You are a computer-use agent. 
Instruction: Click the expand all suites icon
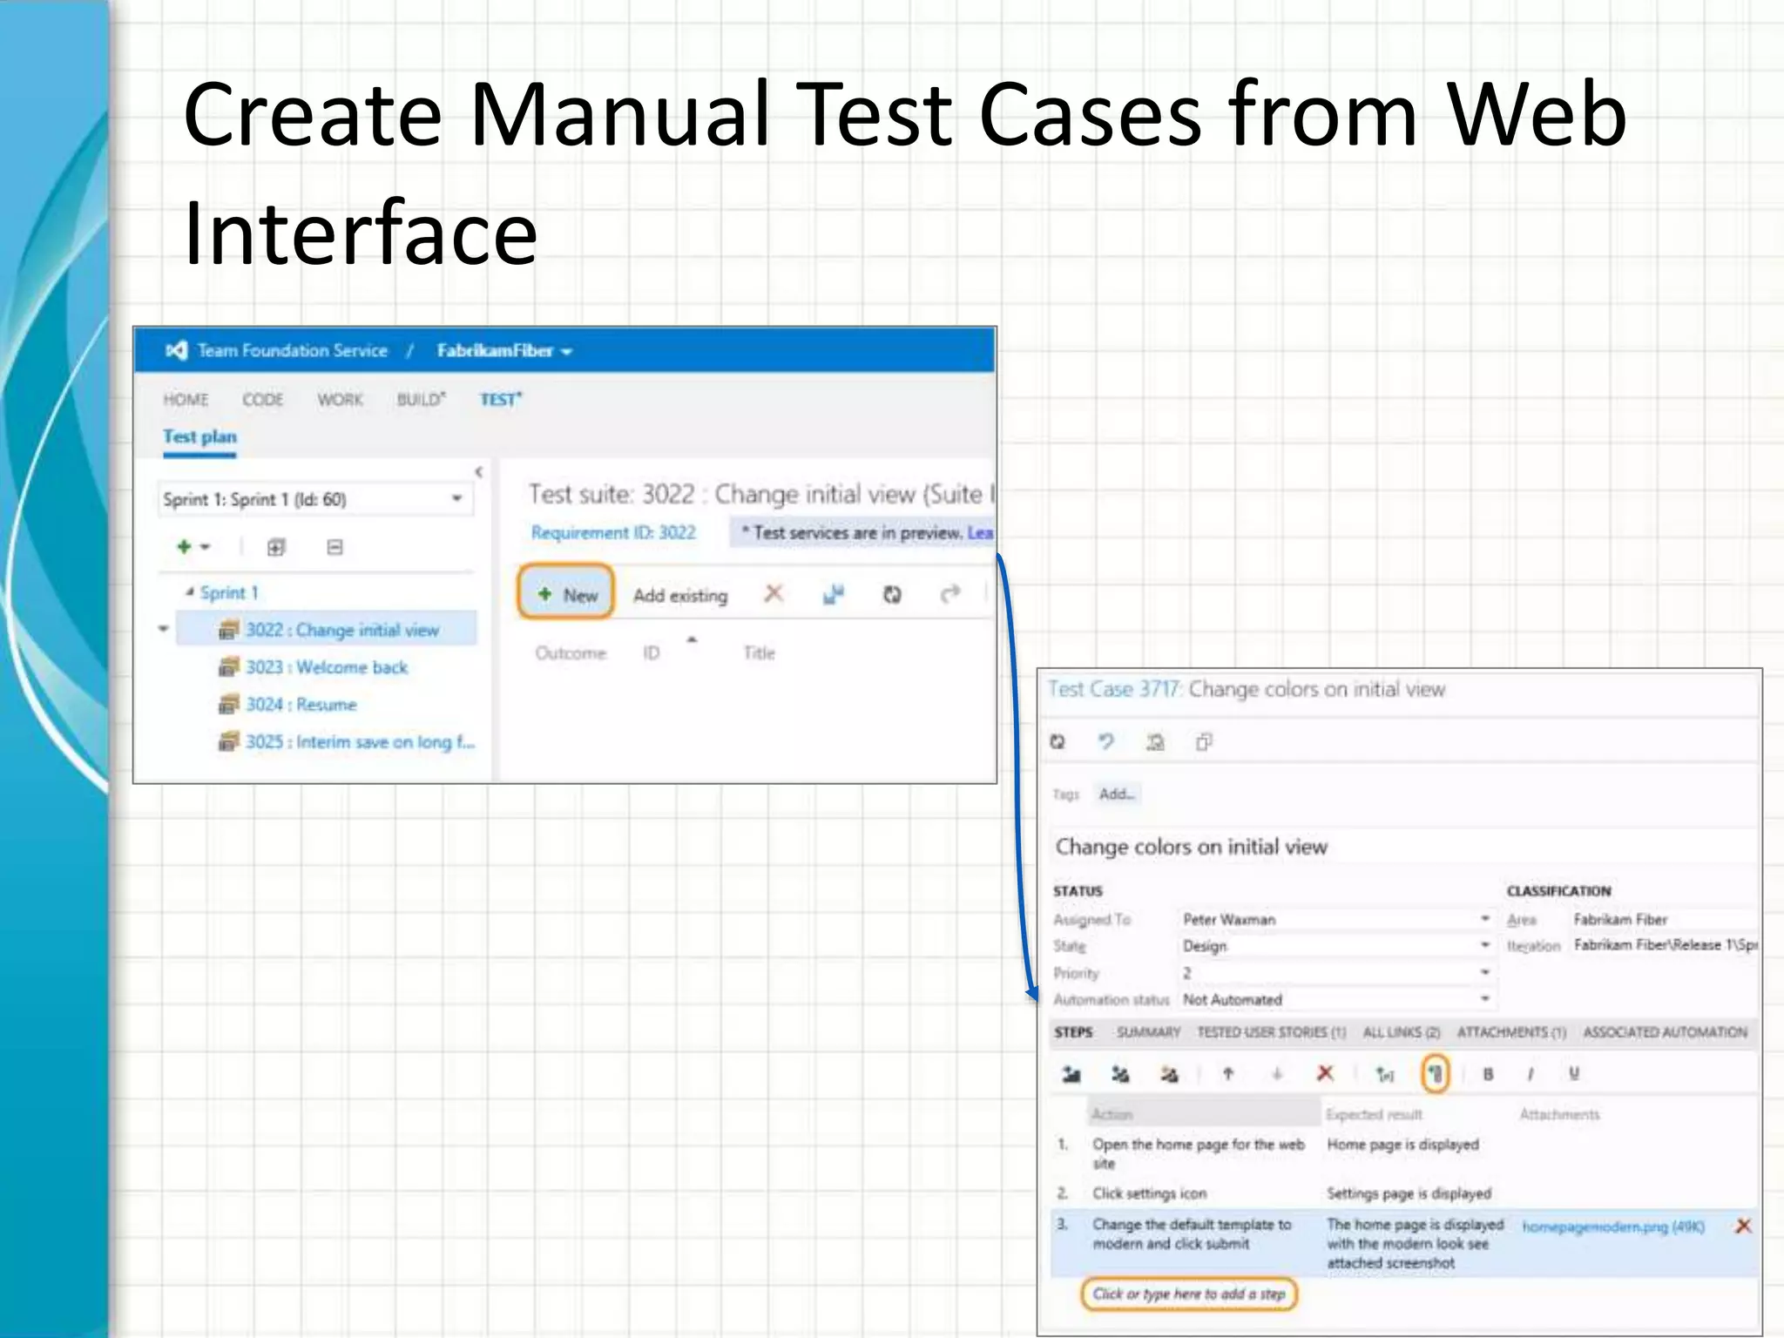(276, 547)
